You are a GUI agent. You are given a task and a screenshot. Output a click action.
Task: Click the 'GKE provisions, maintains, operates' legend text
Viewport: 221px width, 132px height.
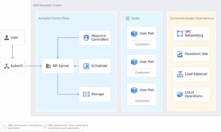(25, 127)
